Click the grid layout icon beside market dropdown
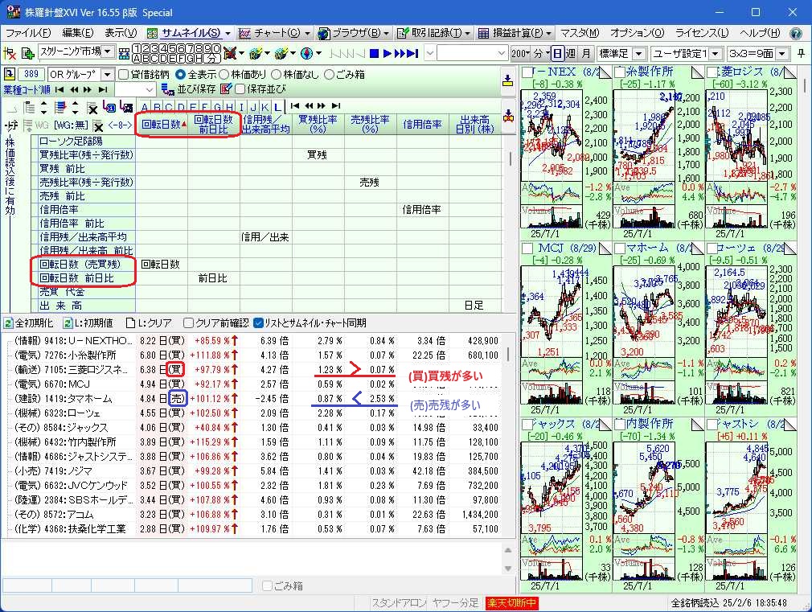Screen dimensions: 812x612 point(124,53)
